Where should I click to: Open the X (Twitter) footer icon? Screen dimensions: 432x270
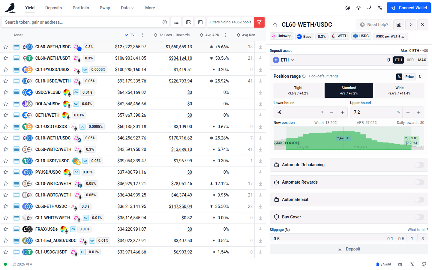click(412, 264)
